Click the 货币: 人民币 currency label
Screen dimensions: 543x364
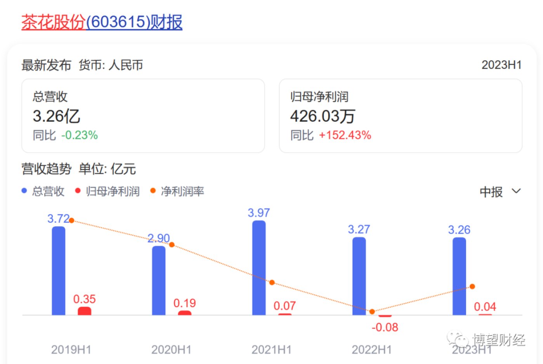click(x=111, y=65)
